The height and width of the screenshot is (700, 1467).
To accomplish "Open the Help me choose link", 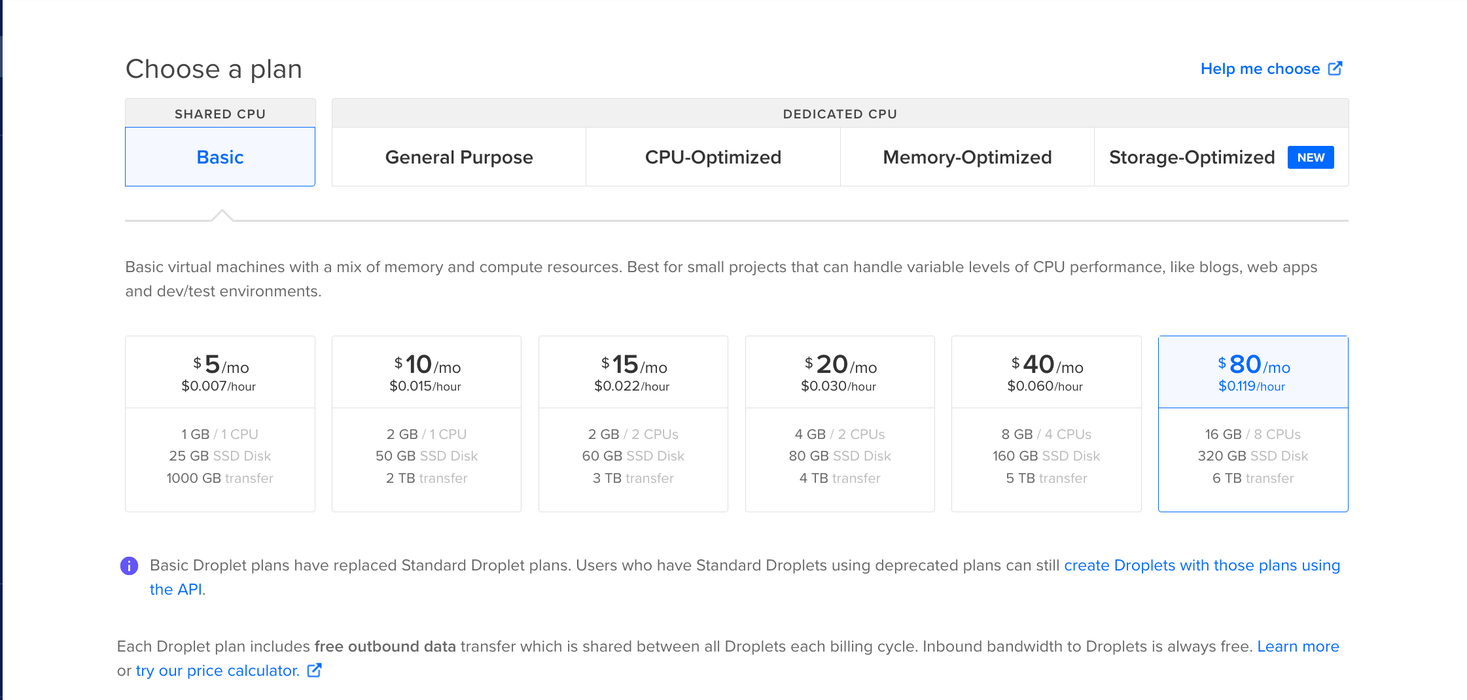I will coord(1260,69).
